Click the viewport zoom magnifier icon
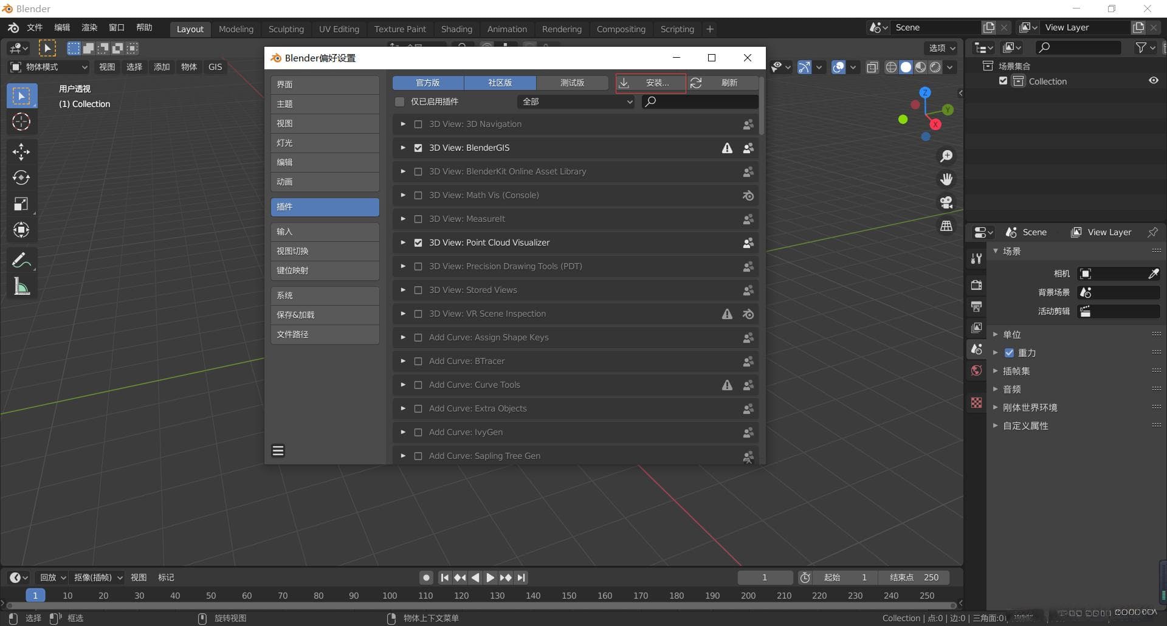Image resolution: width=1167 pixels, height=626 pixels. (946, 156)
